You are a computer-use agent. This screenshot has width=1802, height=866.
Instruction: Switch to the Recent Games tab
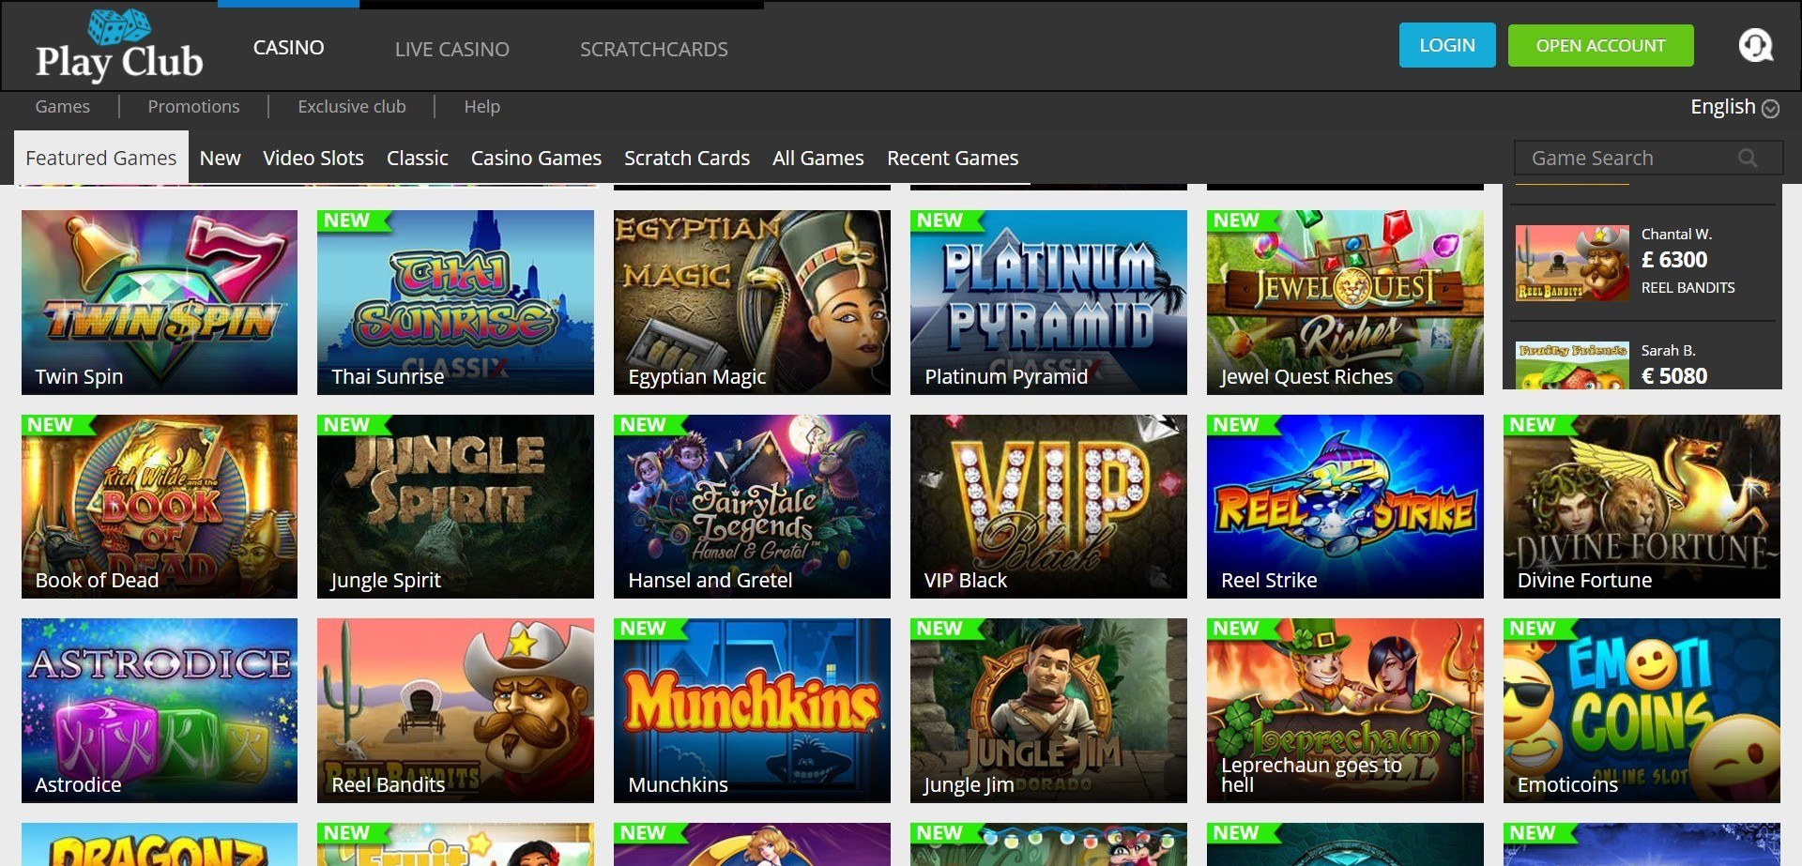[x=953, y=158]
